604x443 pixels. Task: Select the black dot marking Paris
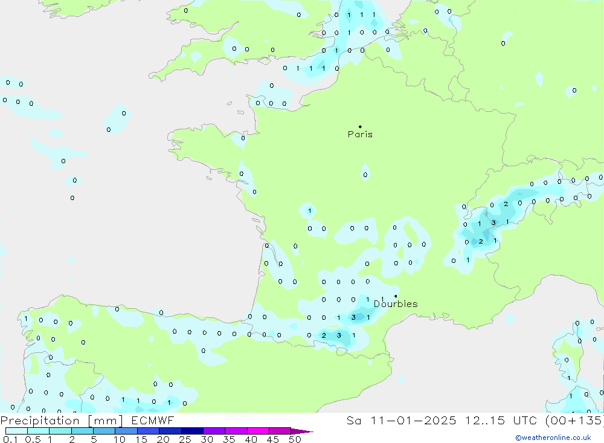(x=360, y=126)
